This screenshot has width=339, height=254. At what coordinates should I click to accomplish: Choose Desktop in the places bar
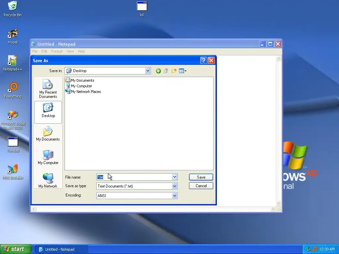click(48, 112)
